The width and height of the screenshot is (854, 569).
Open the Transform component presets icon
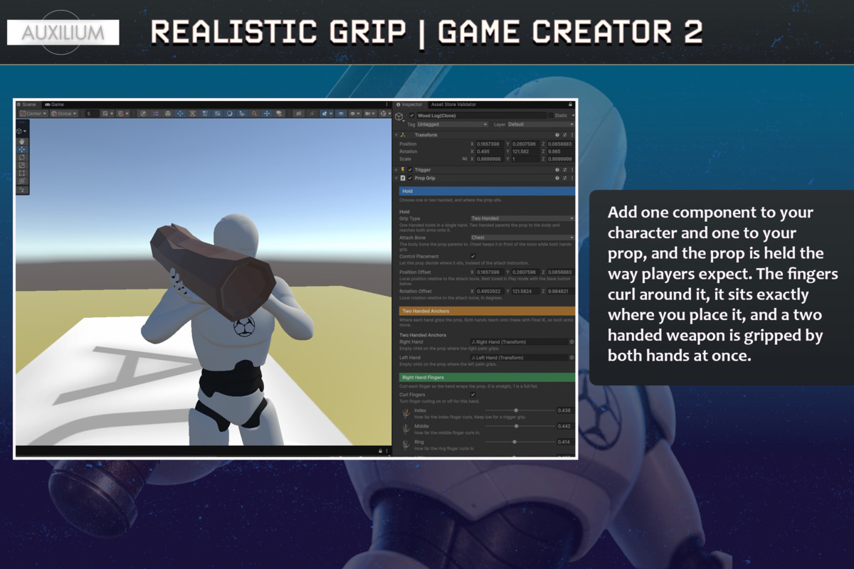click(x=565, y=135)
